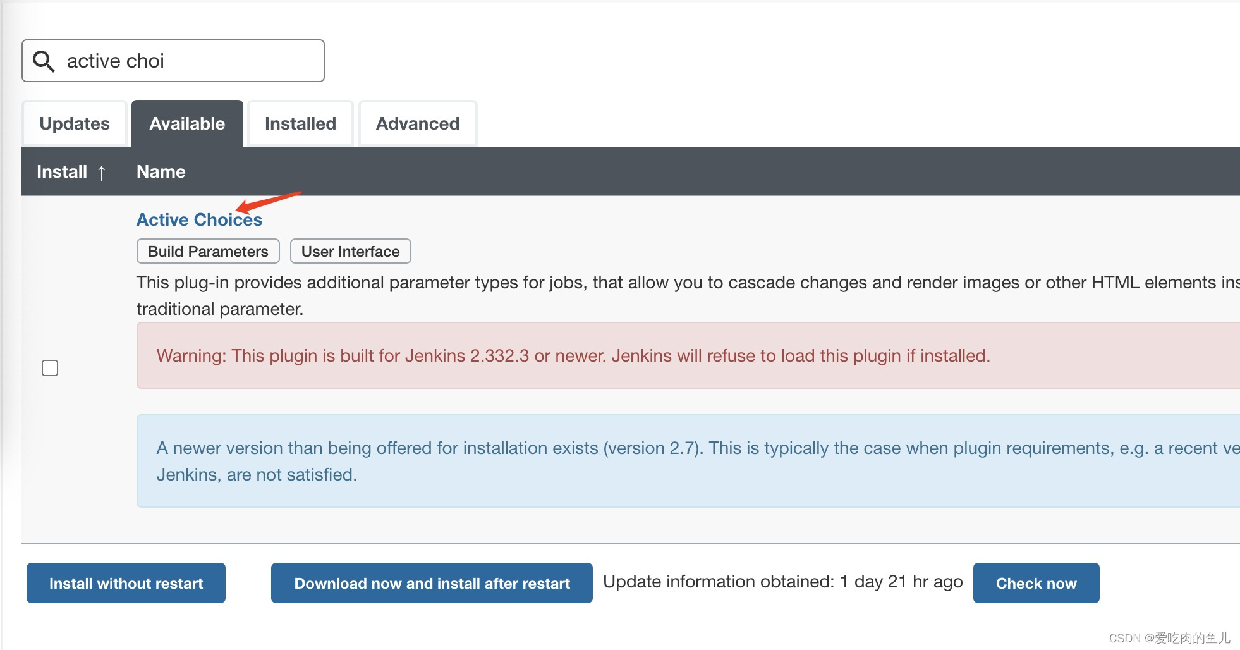Click the Install sort arrow
This screenshot has height=650, width=1240.
click(102, 171)
